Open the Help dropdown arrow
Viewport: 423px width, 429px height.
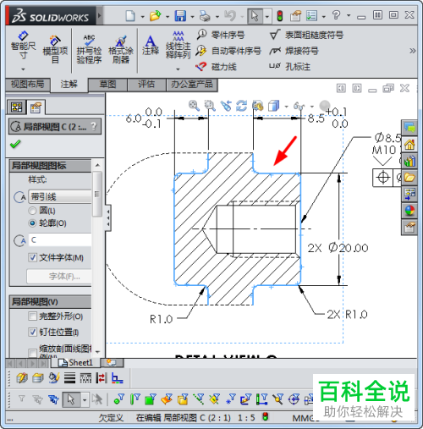[x=349, y=15]
